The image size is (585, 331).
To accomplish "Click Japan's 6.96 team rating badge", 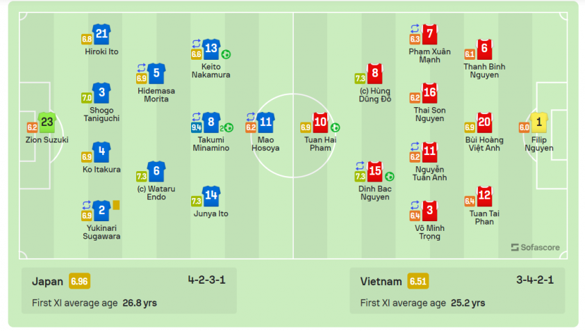I will pos(79,282).
